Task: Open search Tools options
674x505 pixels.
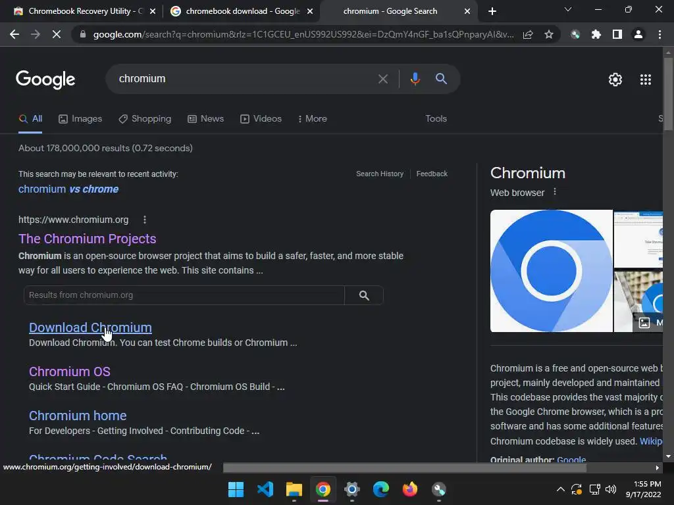Action: click(x=436, y=119)
